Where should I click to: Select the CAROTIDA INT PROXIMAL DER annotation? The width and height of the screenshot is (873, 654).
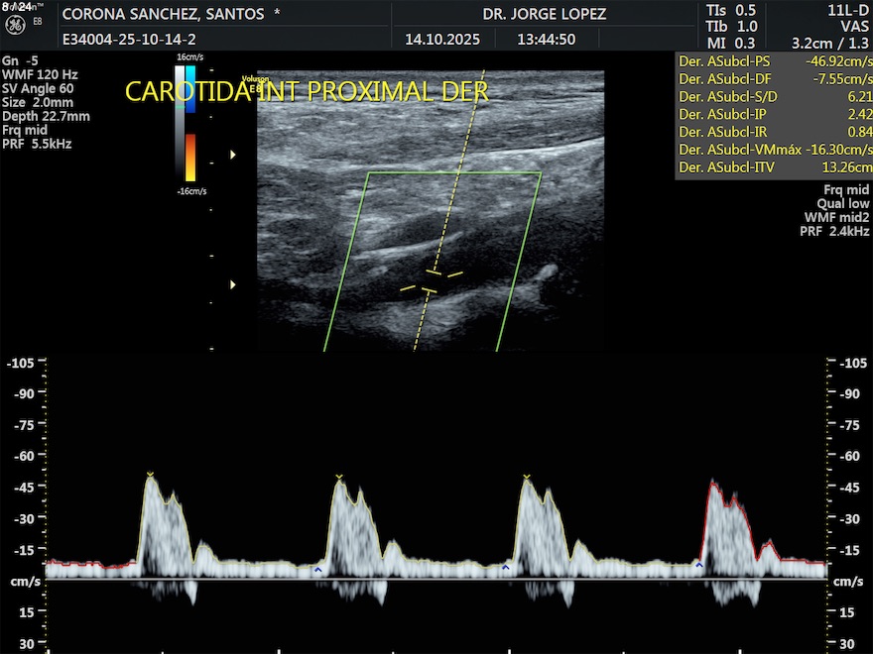click(308, 92)
